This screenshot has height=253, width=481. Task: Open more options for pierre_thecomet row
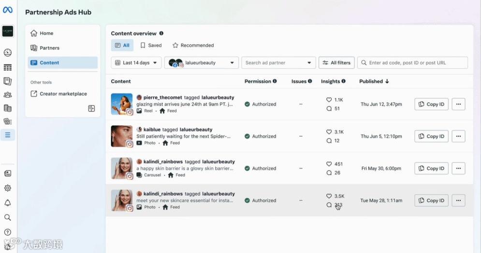tap(458, 104)
